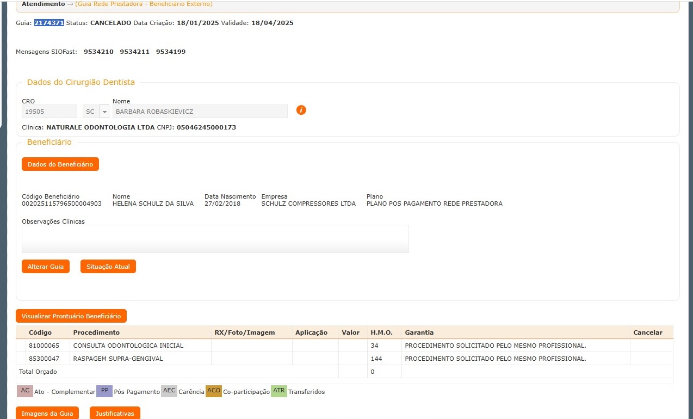
Task: Open SIOFast message 9534211
Action: coord(134,52)
